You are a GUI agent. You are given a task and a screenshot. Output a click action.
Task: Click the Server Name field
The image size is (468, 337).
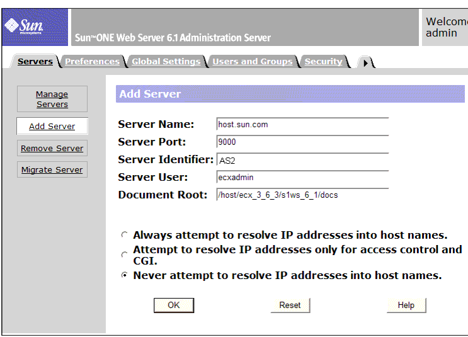click(x=302, y=125)
